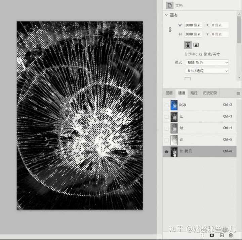The image size is (242, 240).
Task: Select the Green channel thumbnail Ctrl+4
Action: (x=174, y=128)
